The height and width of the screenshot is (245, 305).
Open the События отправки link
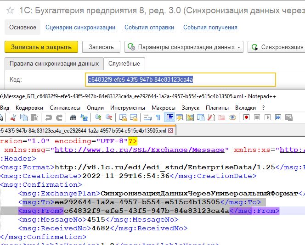(149, 28)
